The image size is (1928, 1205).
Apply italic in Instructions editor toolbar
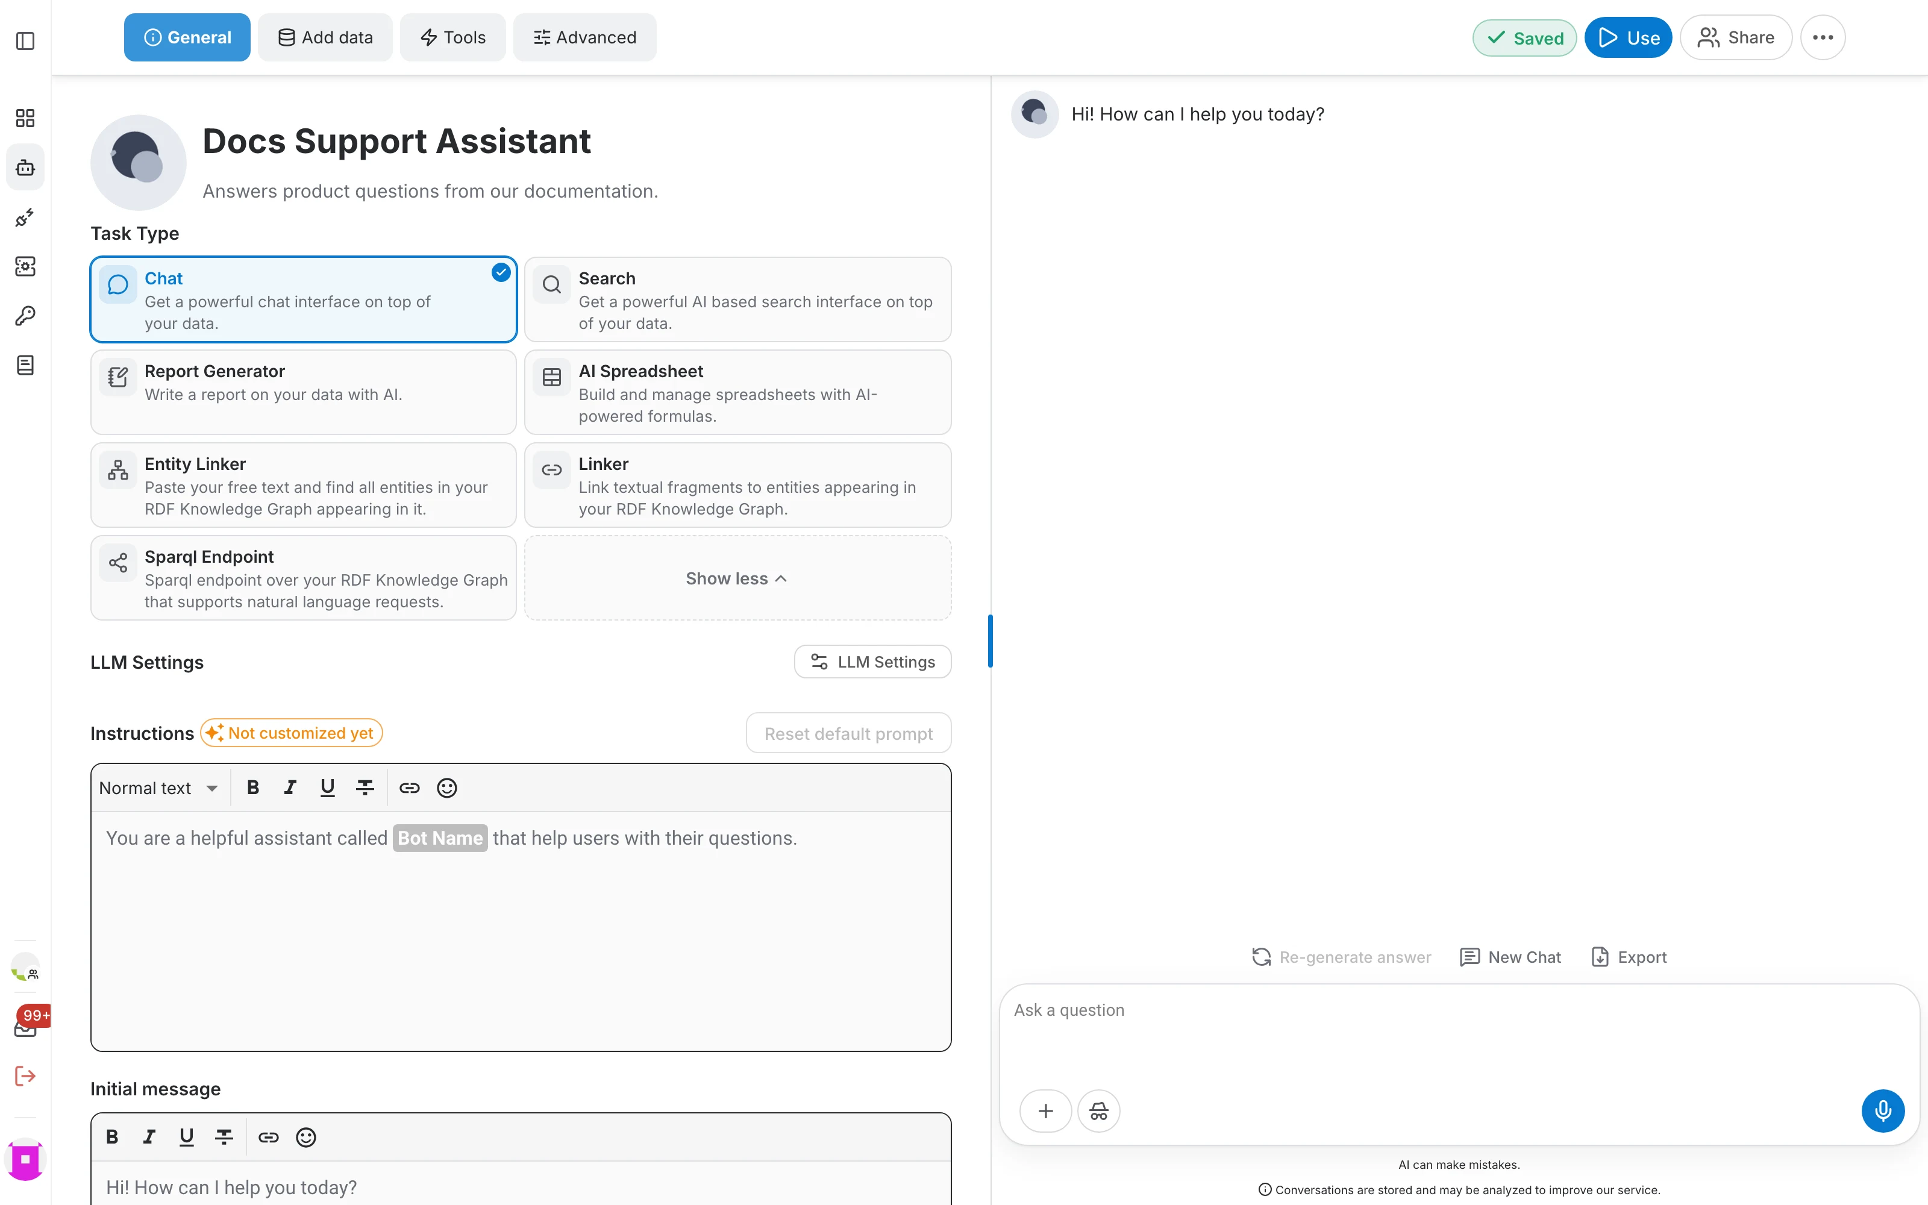pos(290,787)
